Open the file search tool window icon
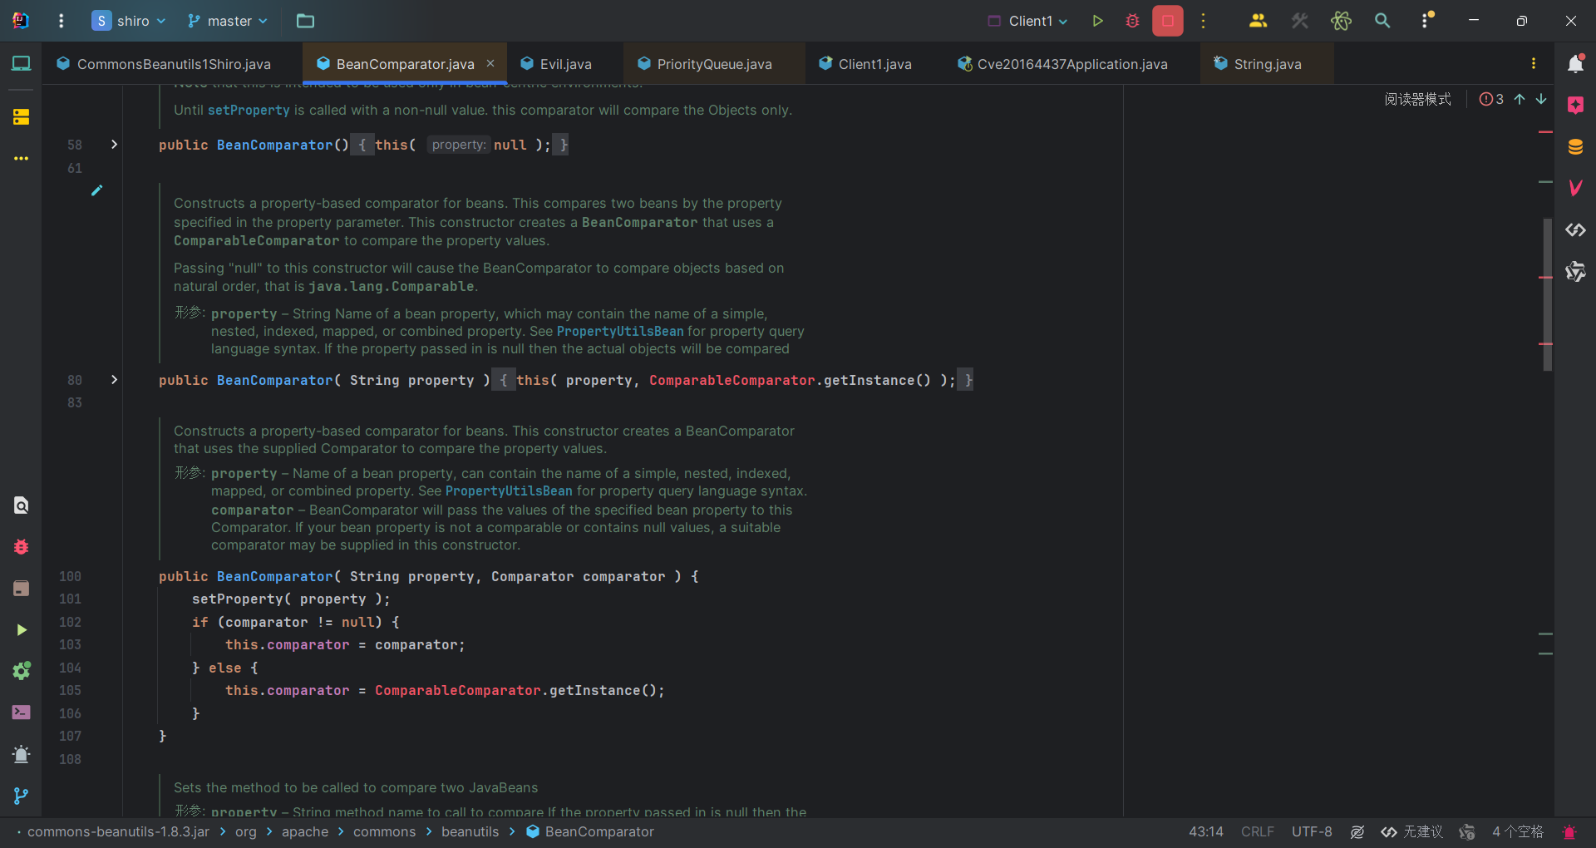This screenshot has width=1596, height=848. (21, 505)
